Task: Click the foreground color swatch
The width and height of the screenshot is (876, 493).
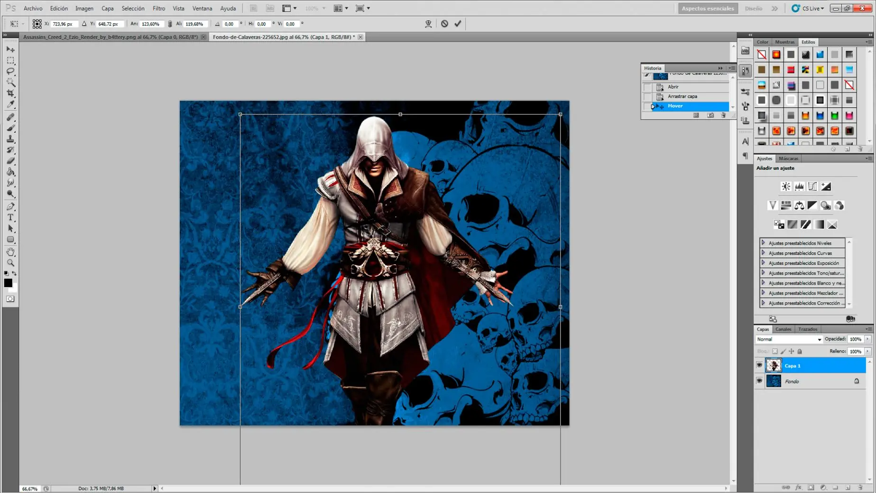Action: [8, 283]
